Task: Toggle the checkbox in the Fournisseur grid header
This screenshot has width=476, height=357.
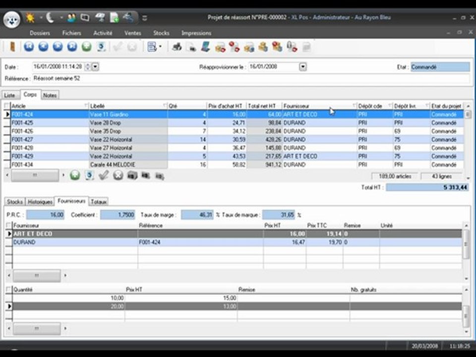Action: point(9,225)
